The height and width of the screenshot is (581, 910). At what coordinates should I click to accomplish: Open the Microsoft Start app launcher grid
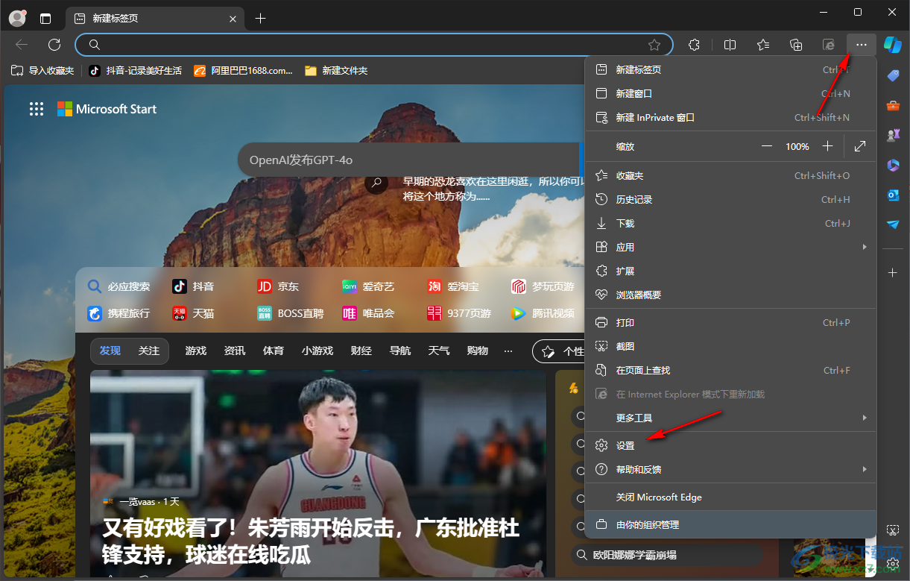(x=37, y=109)
